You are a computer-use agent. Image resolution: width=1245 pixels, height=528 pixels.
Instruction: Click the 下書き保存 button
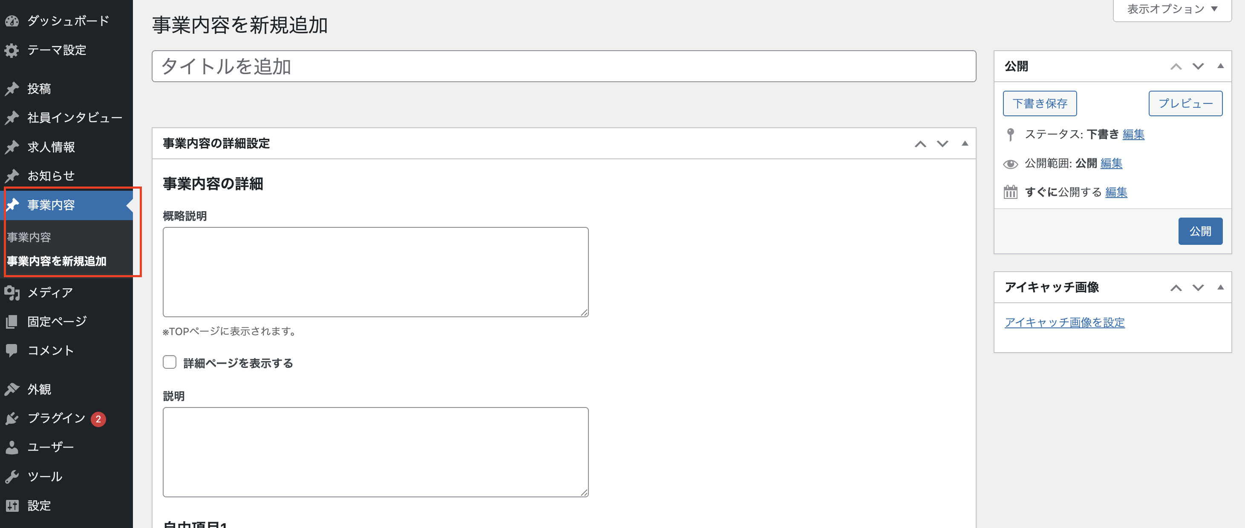click(x=1040, y=103)
